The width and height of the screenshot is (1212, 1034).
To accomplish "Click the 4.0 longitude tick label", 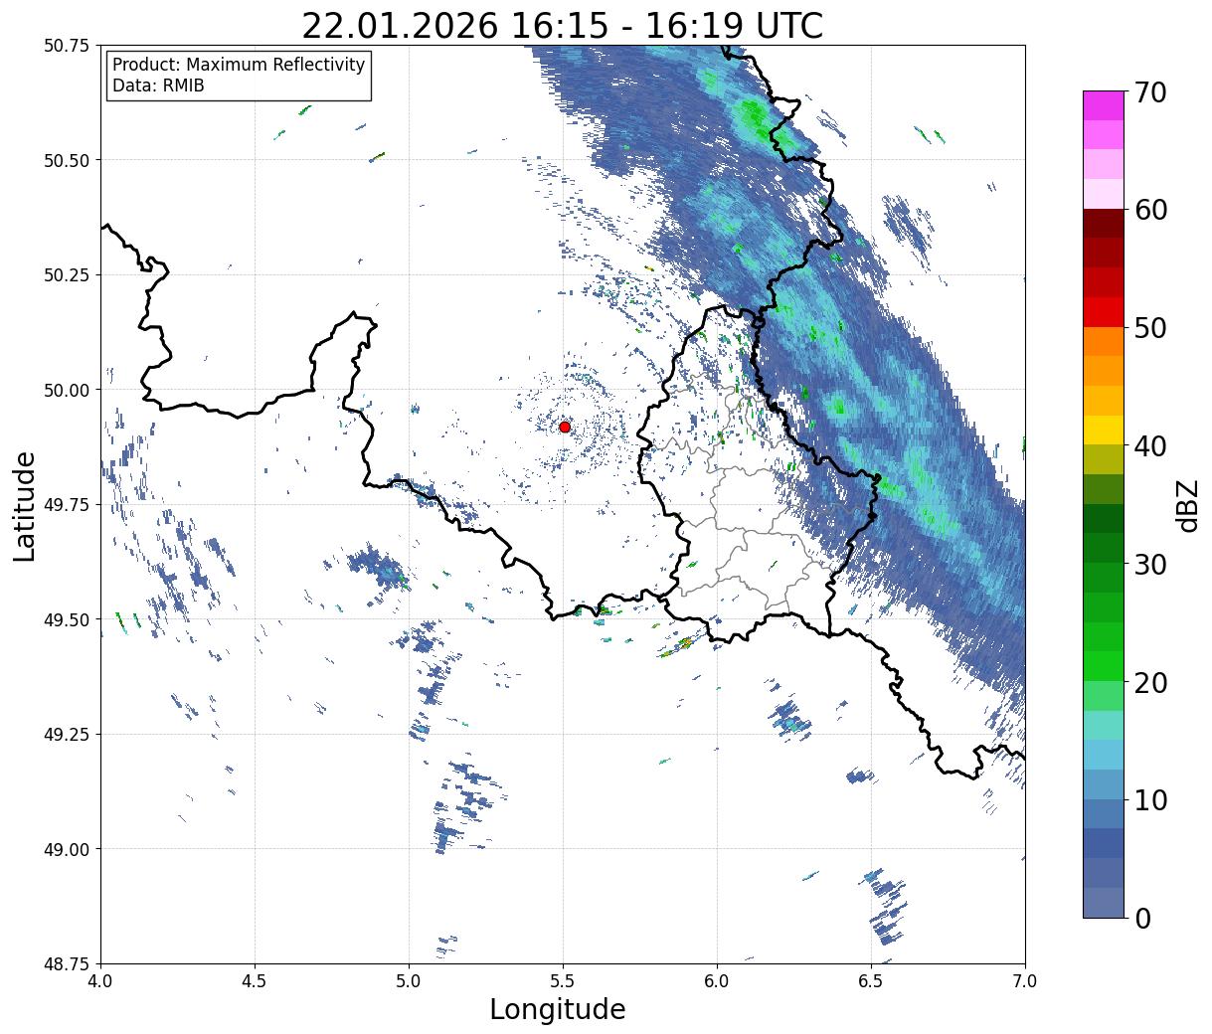I will pos(101,981).
